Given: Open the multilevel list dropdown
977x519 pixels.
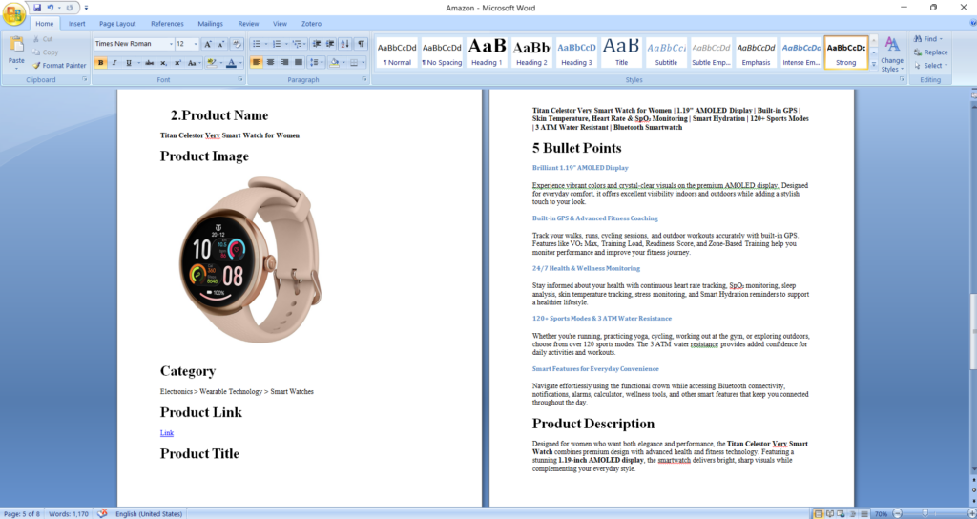Looking at the screenshot, I should 299,44.
